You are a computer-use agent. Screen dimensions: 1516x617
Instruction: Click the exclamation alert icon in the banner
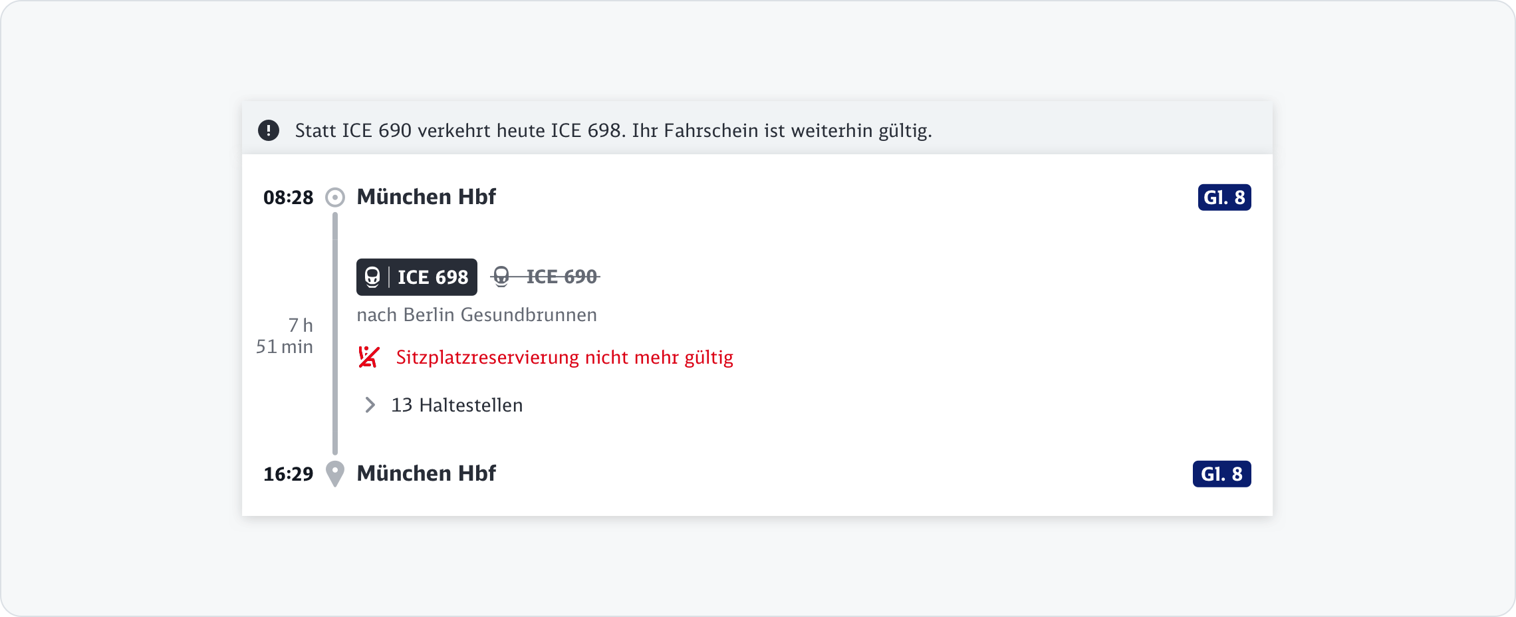click(269, 130)
